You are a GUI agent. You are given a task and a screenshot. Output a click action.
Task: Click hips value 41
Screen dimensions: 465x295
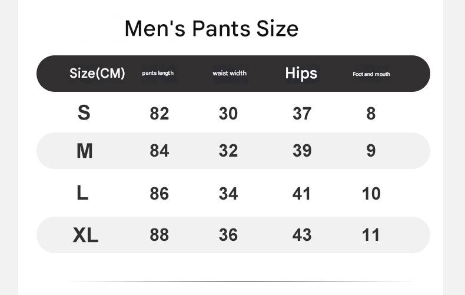(302, 193)
